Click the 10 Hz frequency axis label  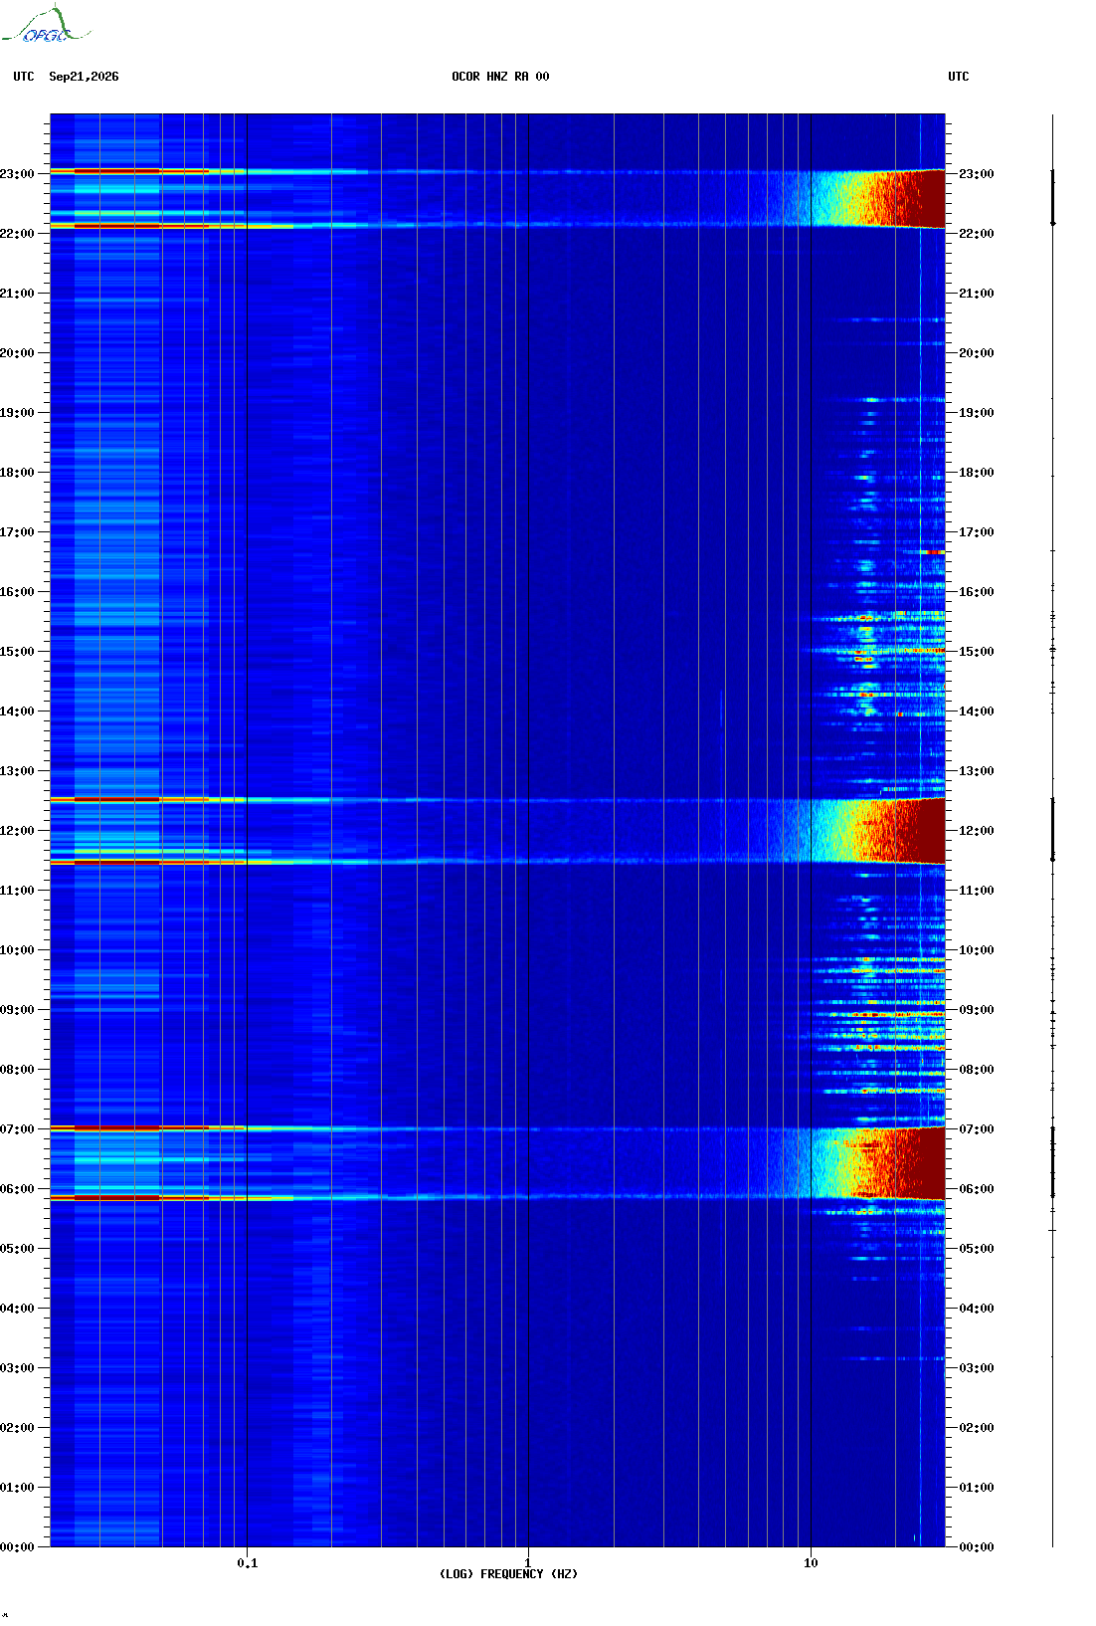coord(811,1563)
